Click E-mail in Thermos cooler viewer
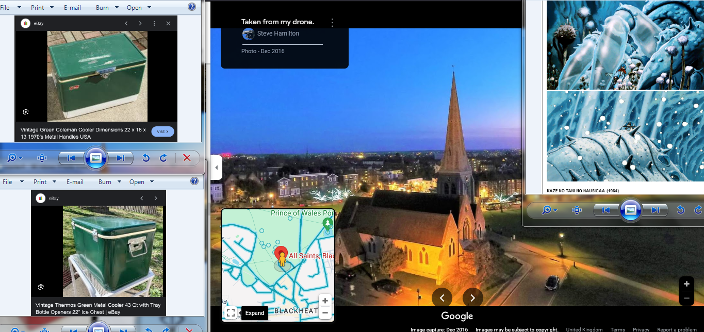 tap(75, 182)
